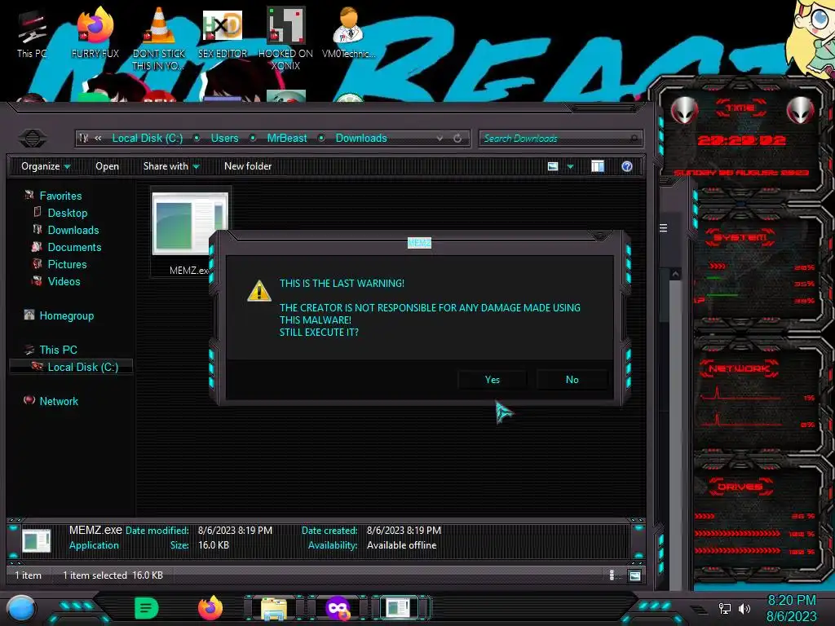Select Downloads under Favorites
This screenshot has width=835, height=626.
pyautogui.click(x=73, y=230)
